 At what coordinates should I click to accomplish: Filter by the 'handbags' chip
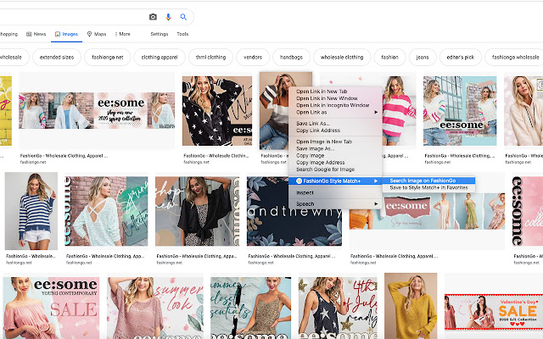pyautogui.click(x=291, y=57)
